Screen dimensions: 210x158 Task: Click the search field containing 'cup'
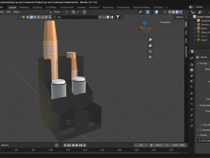[x=75, y=17]
